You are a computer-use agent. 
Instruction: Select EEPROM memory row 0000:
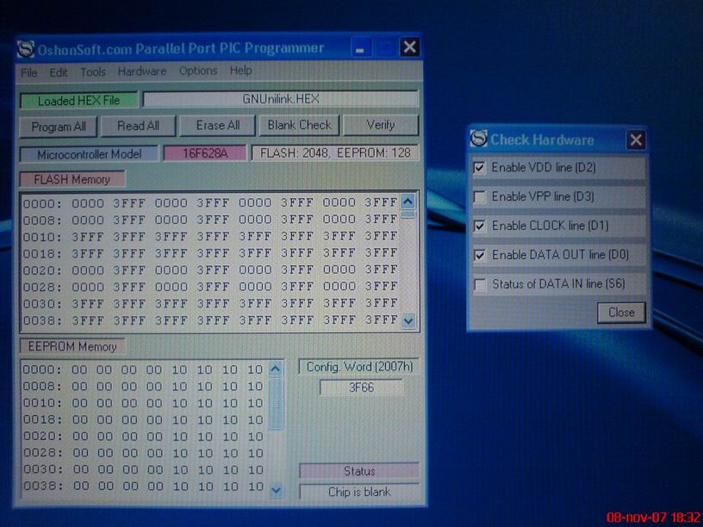click(x=142, y=369)
